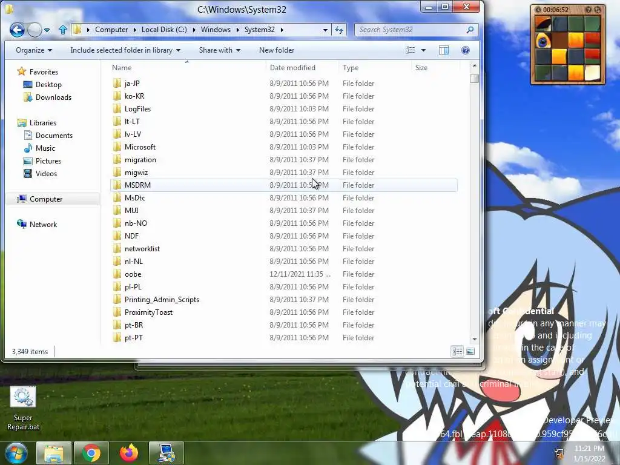Open Pictures library in the sidebar
Viewport: 620px width, 465px height.
point(48,161)
